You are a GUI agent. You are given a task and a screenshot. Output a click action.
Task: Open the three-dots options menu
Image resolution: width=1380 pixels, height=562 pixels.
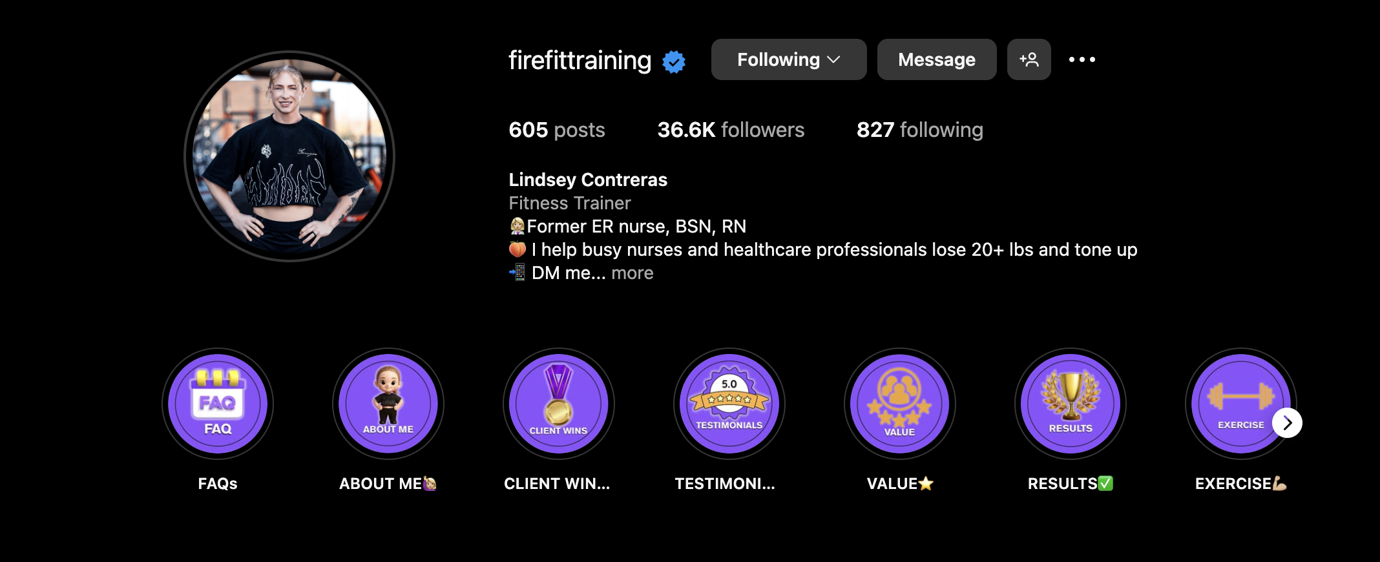[1082, 59]
